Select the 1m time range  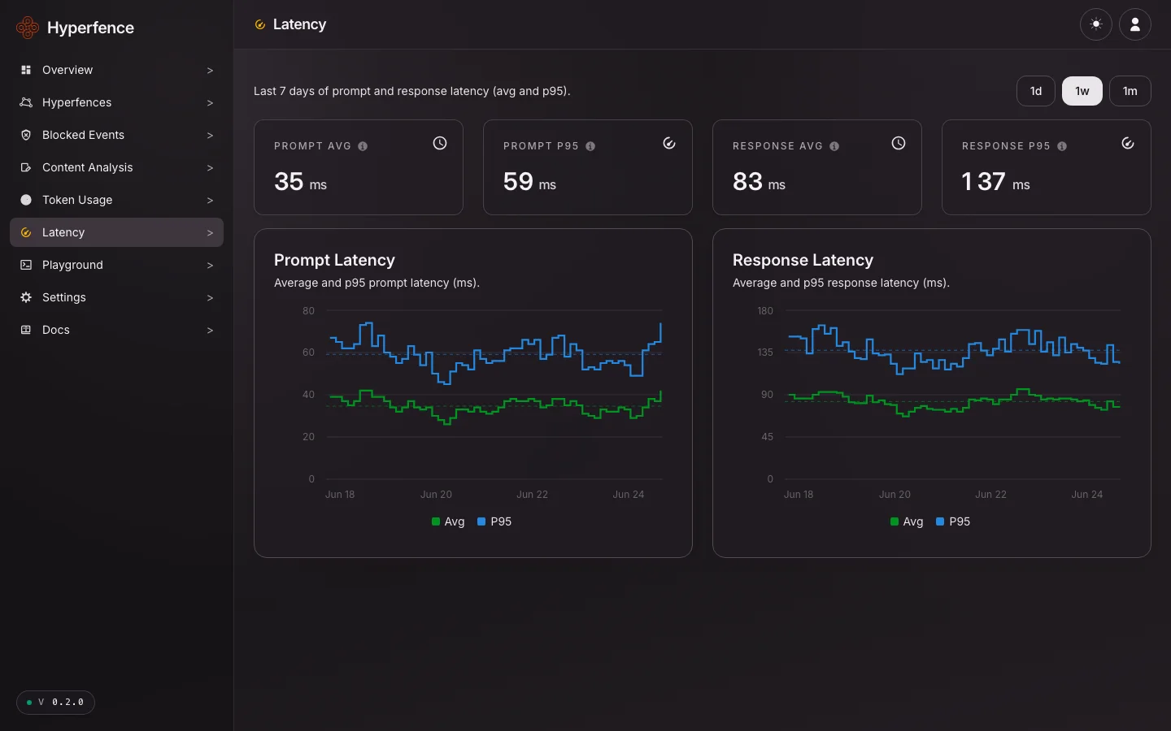pyautogui.click(x=1130, y=91)
